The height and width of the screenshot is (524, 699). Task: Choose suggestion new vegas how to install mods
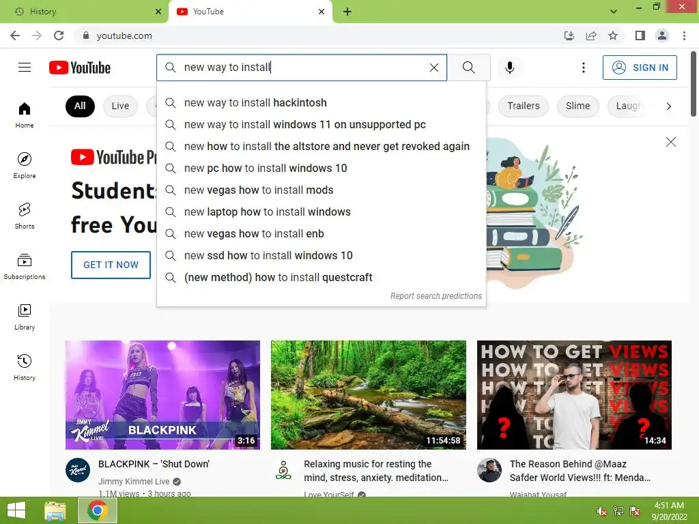coord(321,190)
